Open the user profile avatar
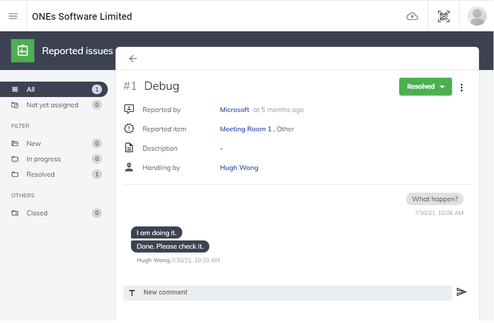Image resolution: width=494 pixels, height=323 pixels. [477, 16]
